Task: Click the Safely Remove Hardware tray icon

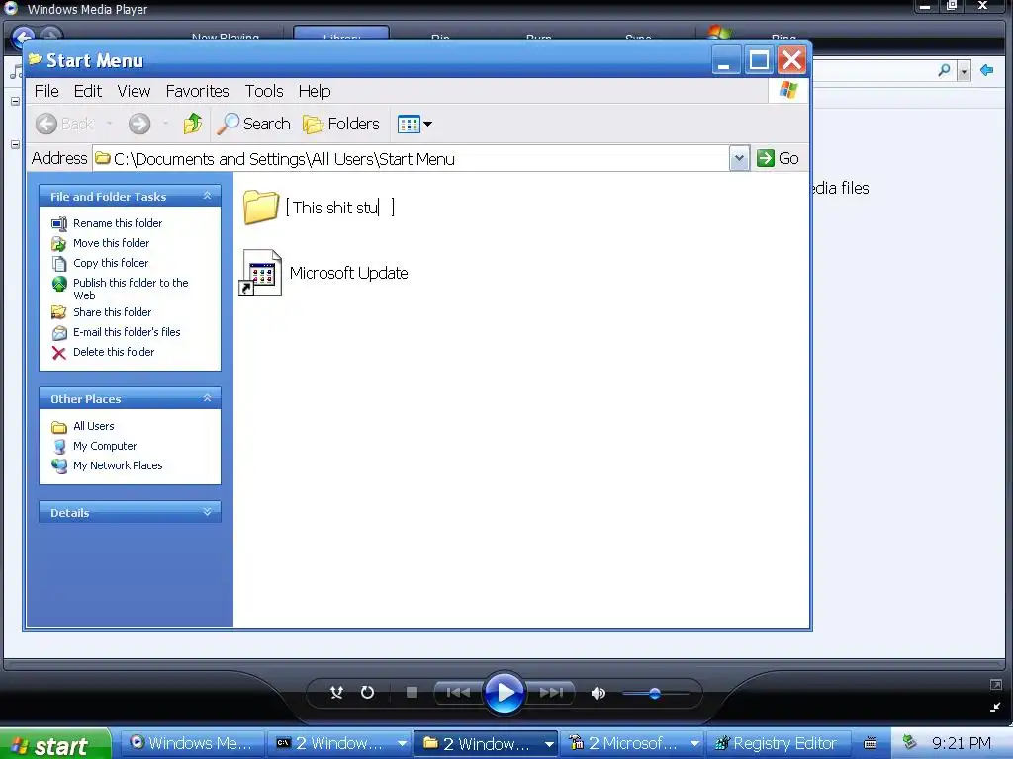Action: [x=909, y=742]
